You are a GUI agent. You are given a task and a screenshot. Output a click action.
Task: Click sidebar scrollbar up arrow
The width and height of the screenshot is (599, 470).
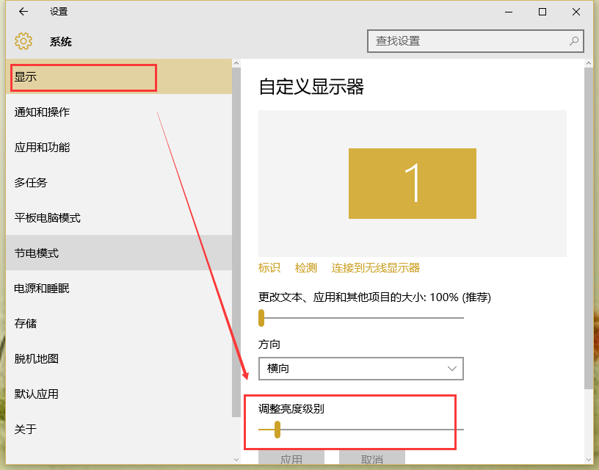click(236, 63)
